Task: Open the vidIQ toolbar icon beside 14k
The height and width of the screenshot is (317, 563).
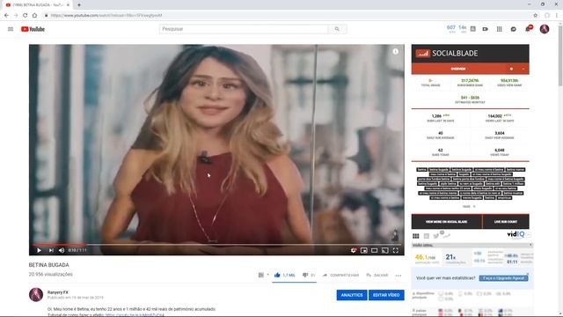Action: pyautogui.click(x=473, y=29)
